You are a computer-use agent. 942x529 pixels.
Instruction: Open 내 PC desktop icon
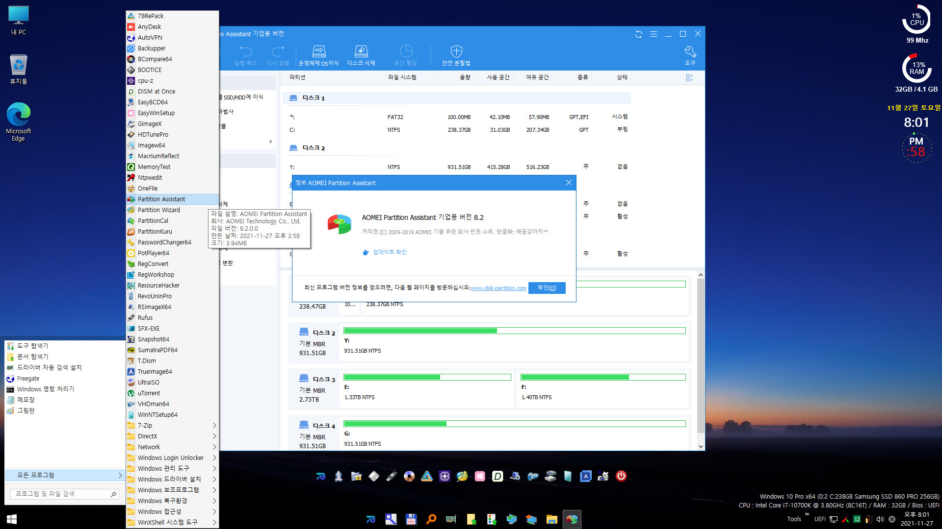pos(19,21)
